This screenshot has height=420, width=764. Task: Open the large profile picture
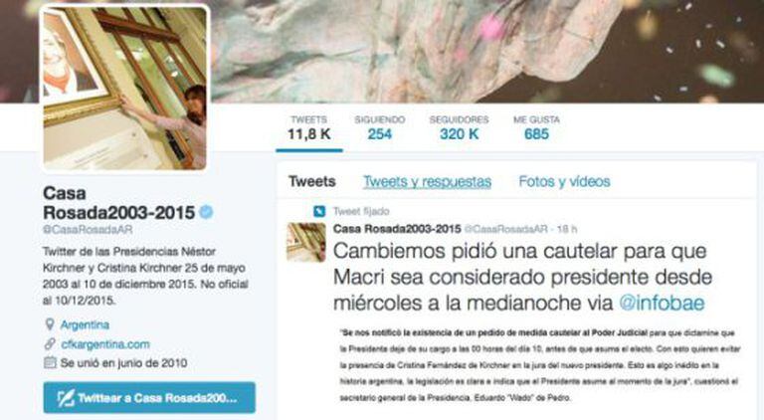124,89
